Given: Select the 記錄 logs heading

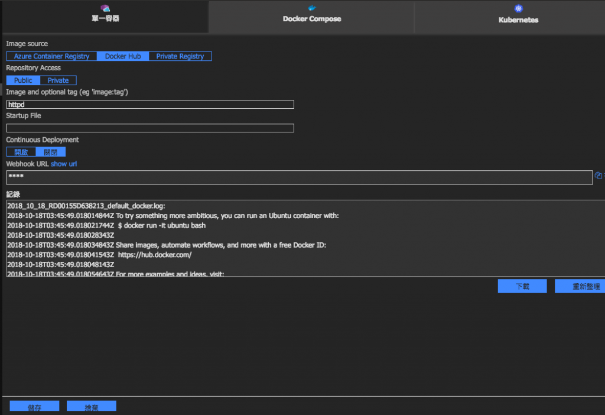Looking at the screenshot, I should pyautogui.click(x=13, y=194).
